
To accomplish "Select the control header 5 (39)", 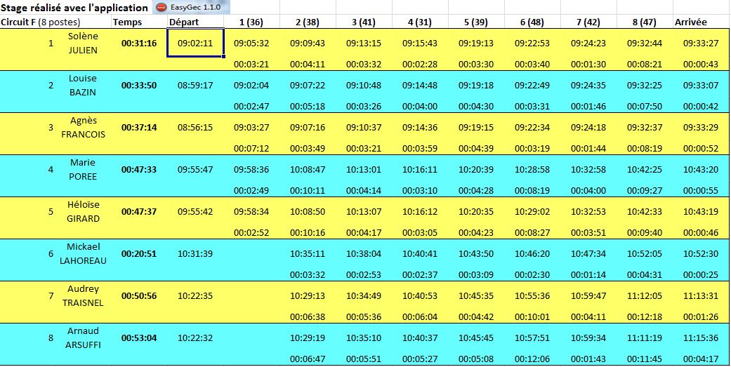I will click(x=475, y=22).
